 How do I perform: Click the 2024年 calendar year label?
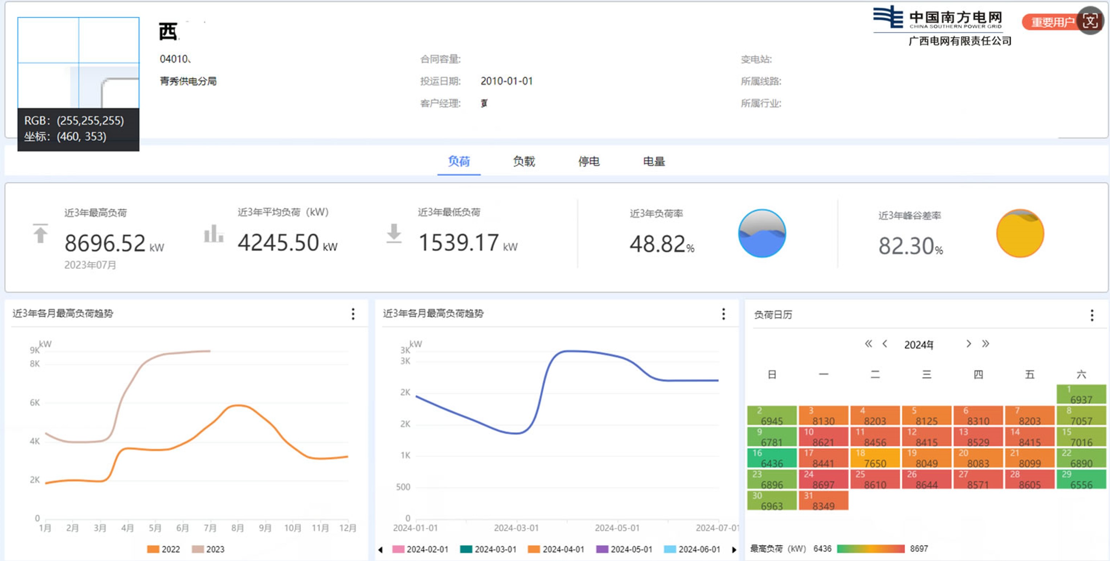[919, 345]
